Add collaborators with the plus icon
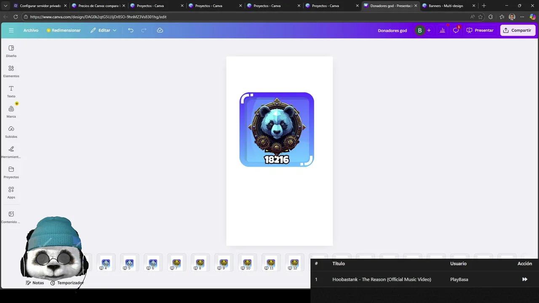This screenshot has width=539, height=303. pyautogui.click(x=429, y=30)
